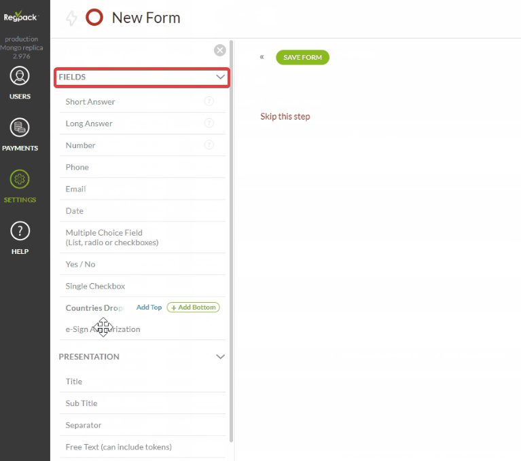The image size is (521, 461).
Task: Click the Skip this step link
Action: click(x=285, y=117)
